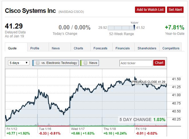
Task: Click the Add to Watch List button
Action: (150, 10)
